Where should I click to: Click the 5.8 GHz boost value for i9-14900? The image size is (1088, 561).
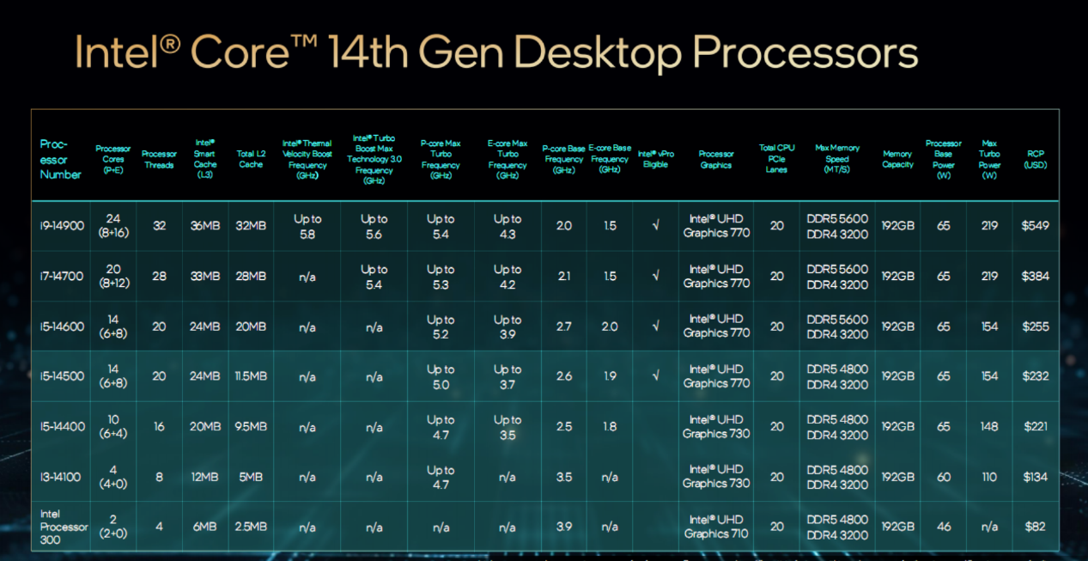pos(307,225)
